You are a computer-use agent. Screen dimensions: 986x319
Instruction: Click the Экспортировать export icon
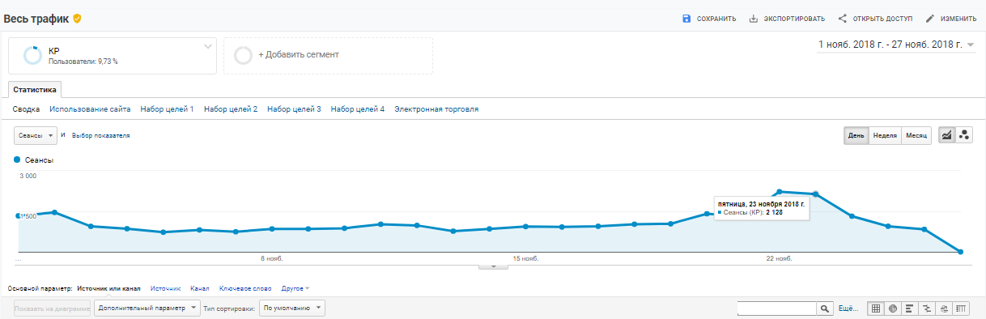tap(754, 19)
